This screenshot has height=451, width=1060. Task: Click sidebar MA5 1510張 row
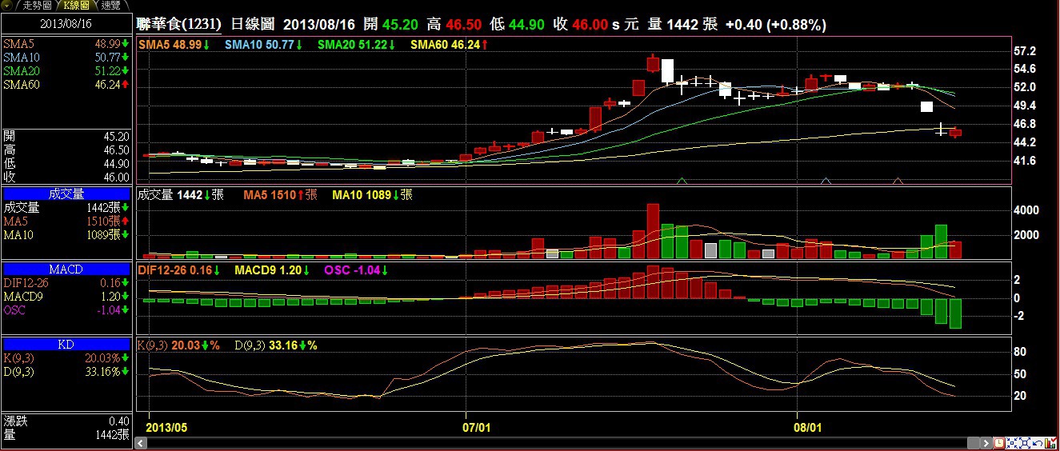pyautogui.click(x=66, y=221)
